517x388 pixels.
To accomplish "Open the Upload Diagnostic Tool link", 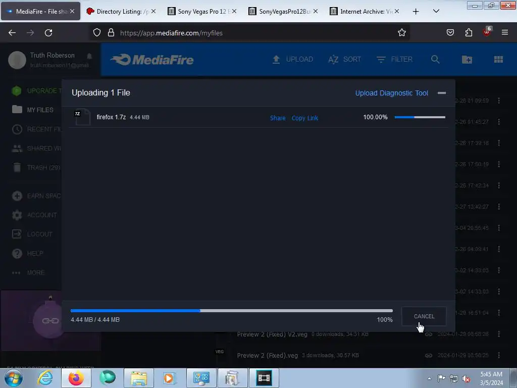I will coord(391,93).
